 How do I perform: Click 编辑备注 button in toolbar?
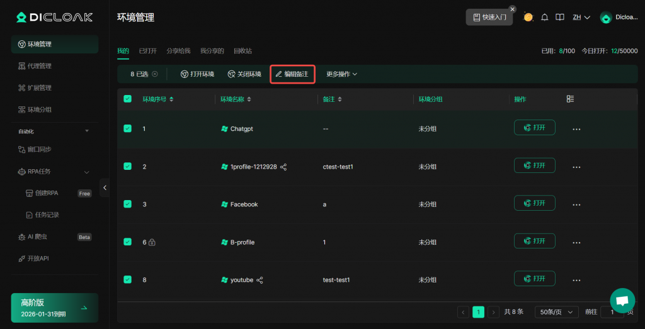coord(292,74)
